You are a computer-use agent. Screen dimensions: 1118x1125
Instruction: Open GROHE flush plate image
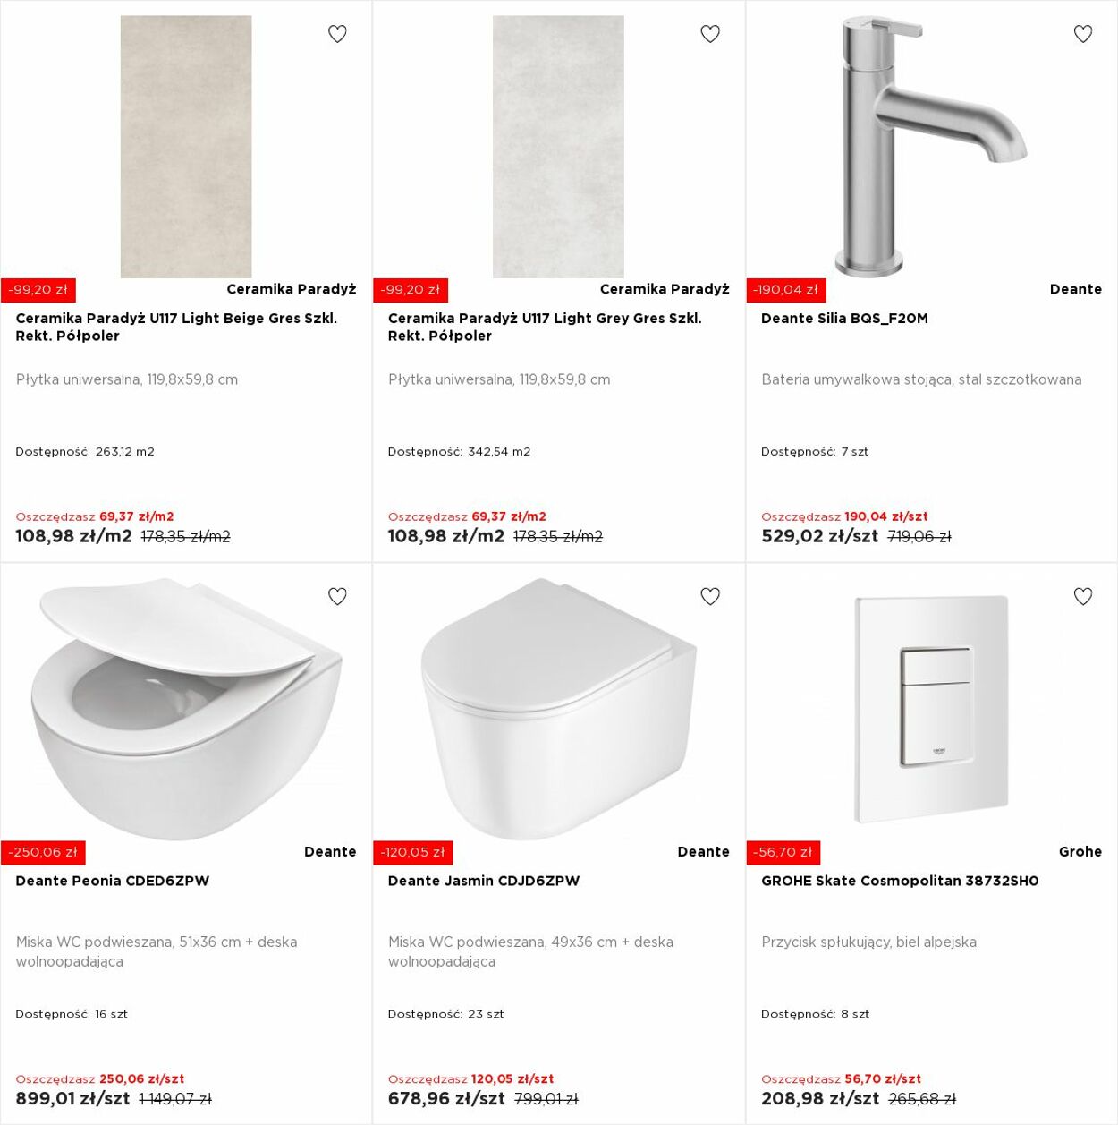tap(931, 709)
